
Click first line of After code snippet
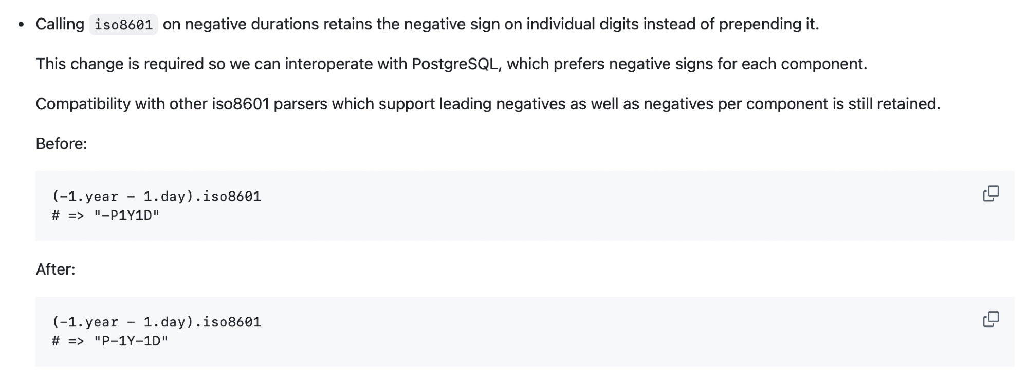click(156, 322)
